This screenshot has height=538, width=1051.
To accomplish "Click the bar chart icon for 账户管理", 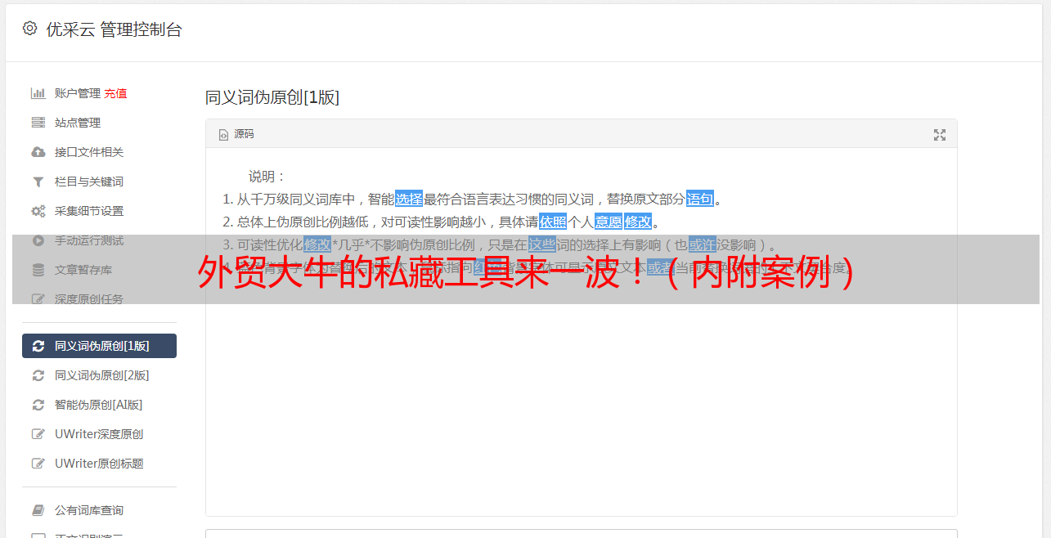I will 38,93.
